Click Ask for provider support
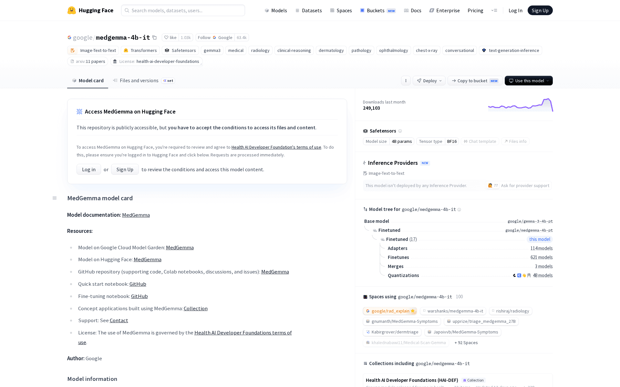 pyautogui.click(x=518, y=185)
